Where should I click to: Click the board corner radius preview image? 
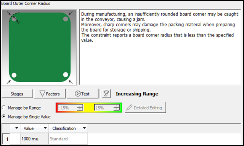[x=39, y=47]
